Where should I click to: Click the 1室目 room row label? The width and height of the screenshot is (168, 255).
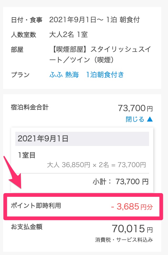click(27, 155)
